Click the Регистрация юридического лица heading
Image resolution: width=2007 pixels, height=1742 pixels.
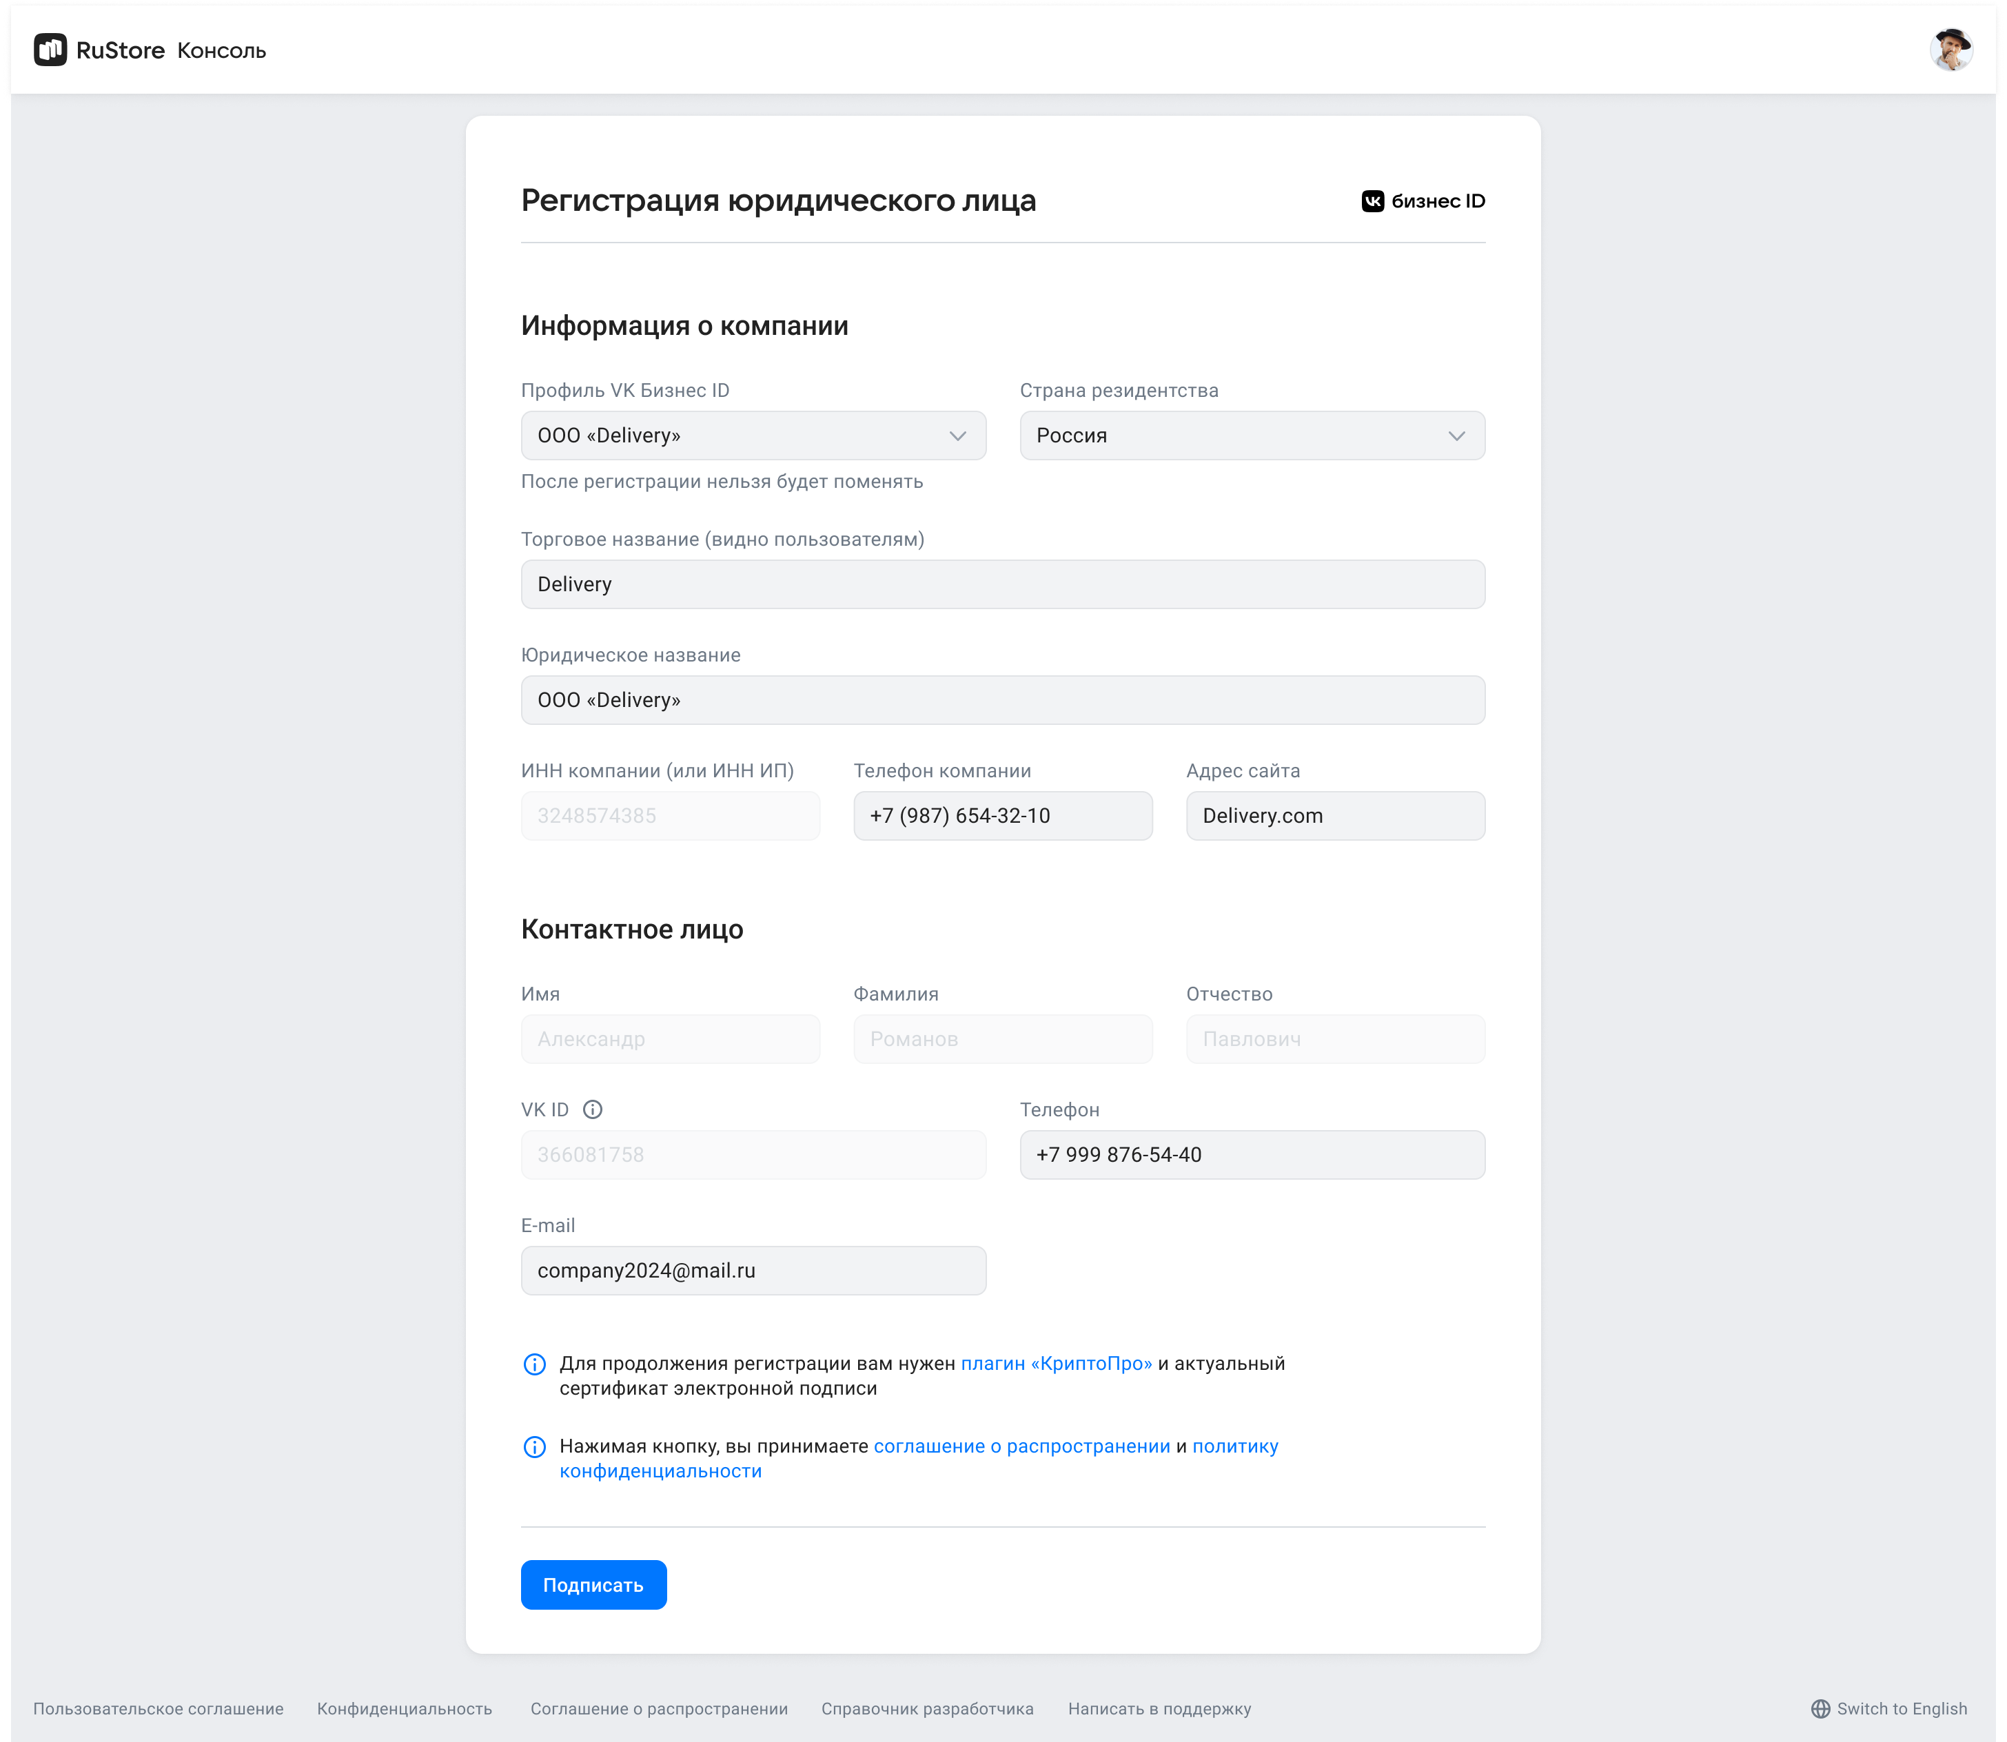[x=779, y=201]
